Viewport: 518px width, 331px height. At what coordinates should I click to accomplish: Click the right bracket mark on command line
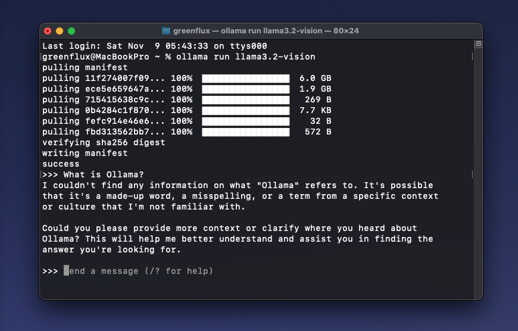coord(472,57)
